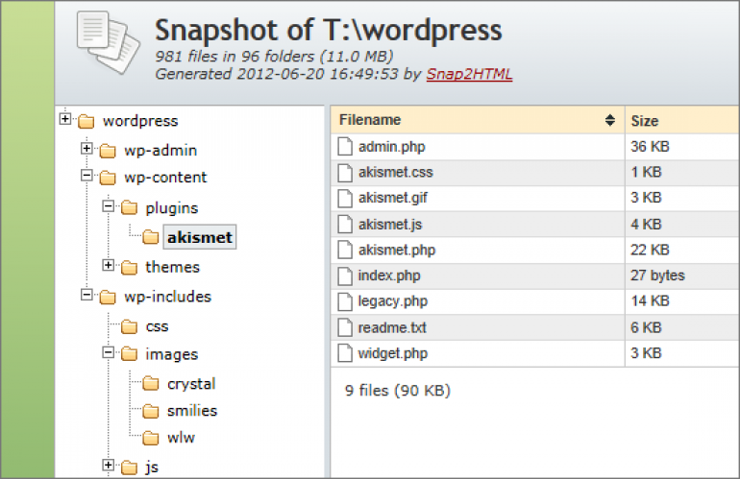Screen dimensions: 740x479
Task: Collapse the wp-content folder node
Action: (x=86, y=176)
